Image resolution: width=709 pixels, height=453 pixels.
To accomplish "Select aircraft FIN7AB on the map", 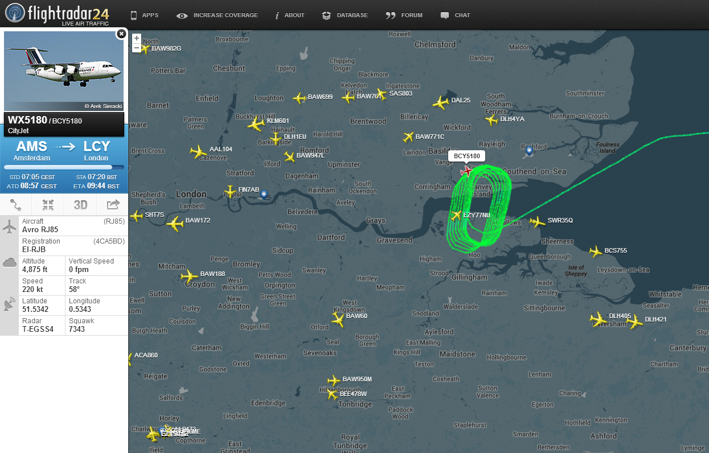I will pos(230,191).
